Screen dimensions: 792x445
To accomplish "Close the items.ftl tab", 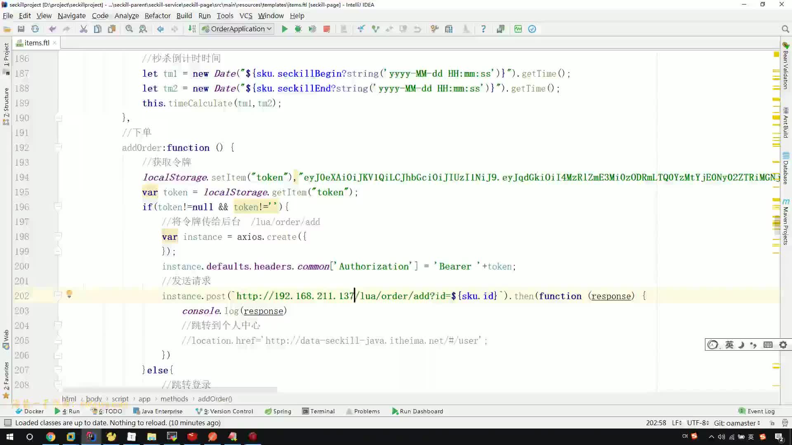I will click(x=54, y=43).
